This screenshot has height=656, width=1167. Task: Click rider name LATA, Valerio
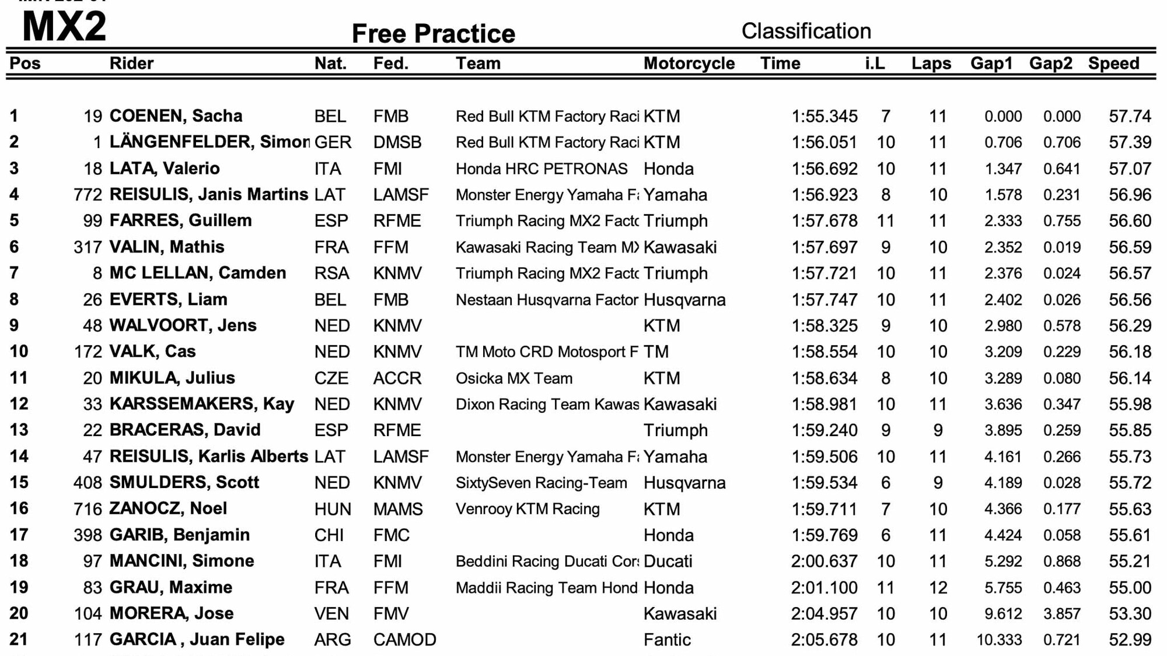pos(165,169)
